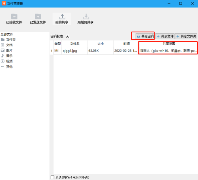Open the 已发送文件 sent files icon

pyautogui.click(x=38, y=17)
